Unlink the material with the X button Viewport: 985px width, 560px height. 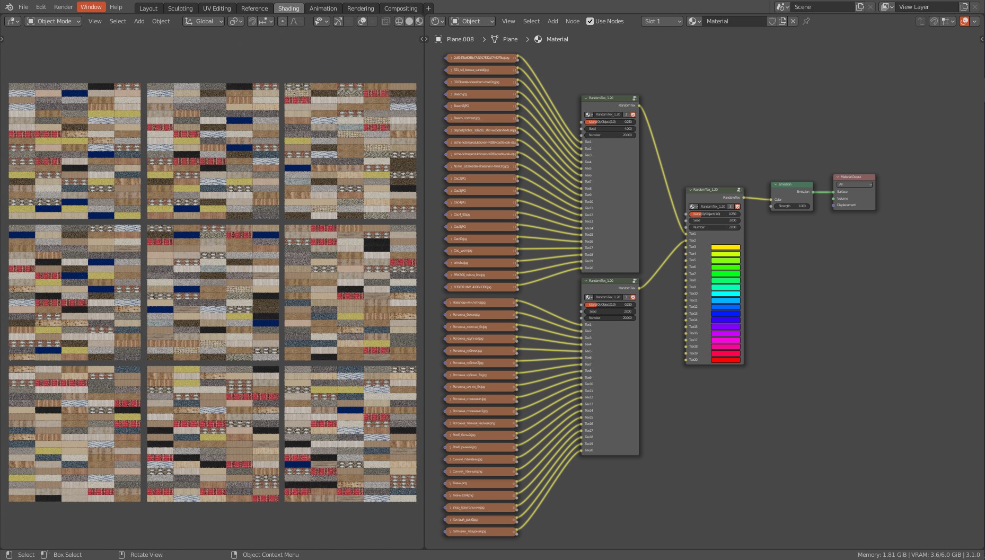click(793, 21)
